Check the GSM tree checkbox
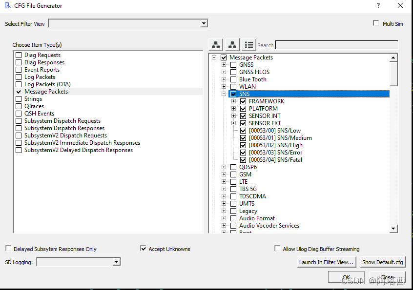This screenshot has height=290, width=413. [x=233, y=174]
